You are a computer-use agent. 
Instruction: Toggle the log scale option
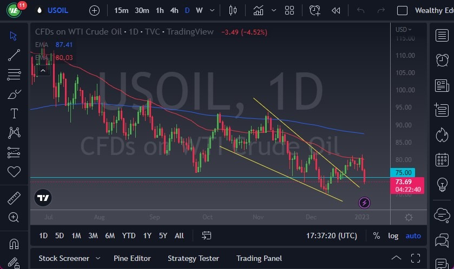coord(393,236)
